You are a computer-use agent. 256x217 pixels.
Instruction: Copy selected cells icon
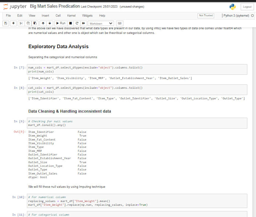[28, 23]
